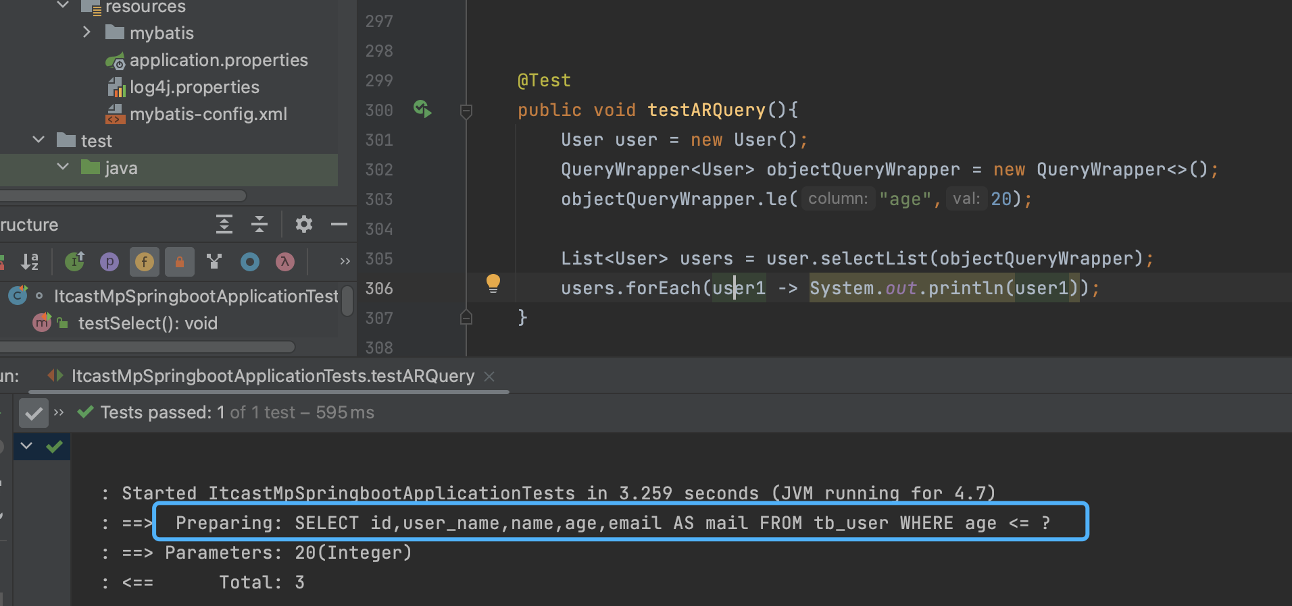Sort structure alphabetically with a-z icon
1292x606 pixels.
click(x=30, y=262)
